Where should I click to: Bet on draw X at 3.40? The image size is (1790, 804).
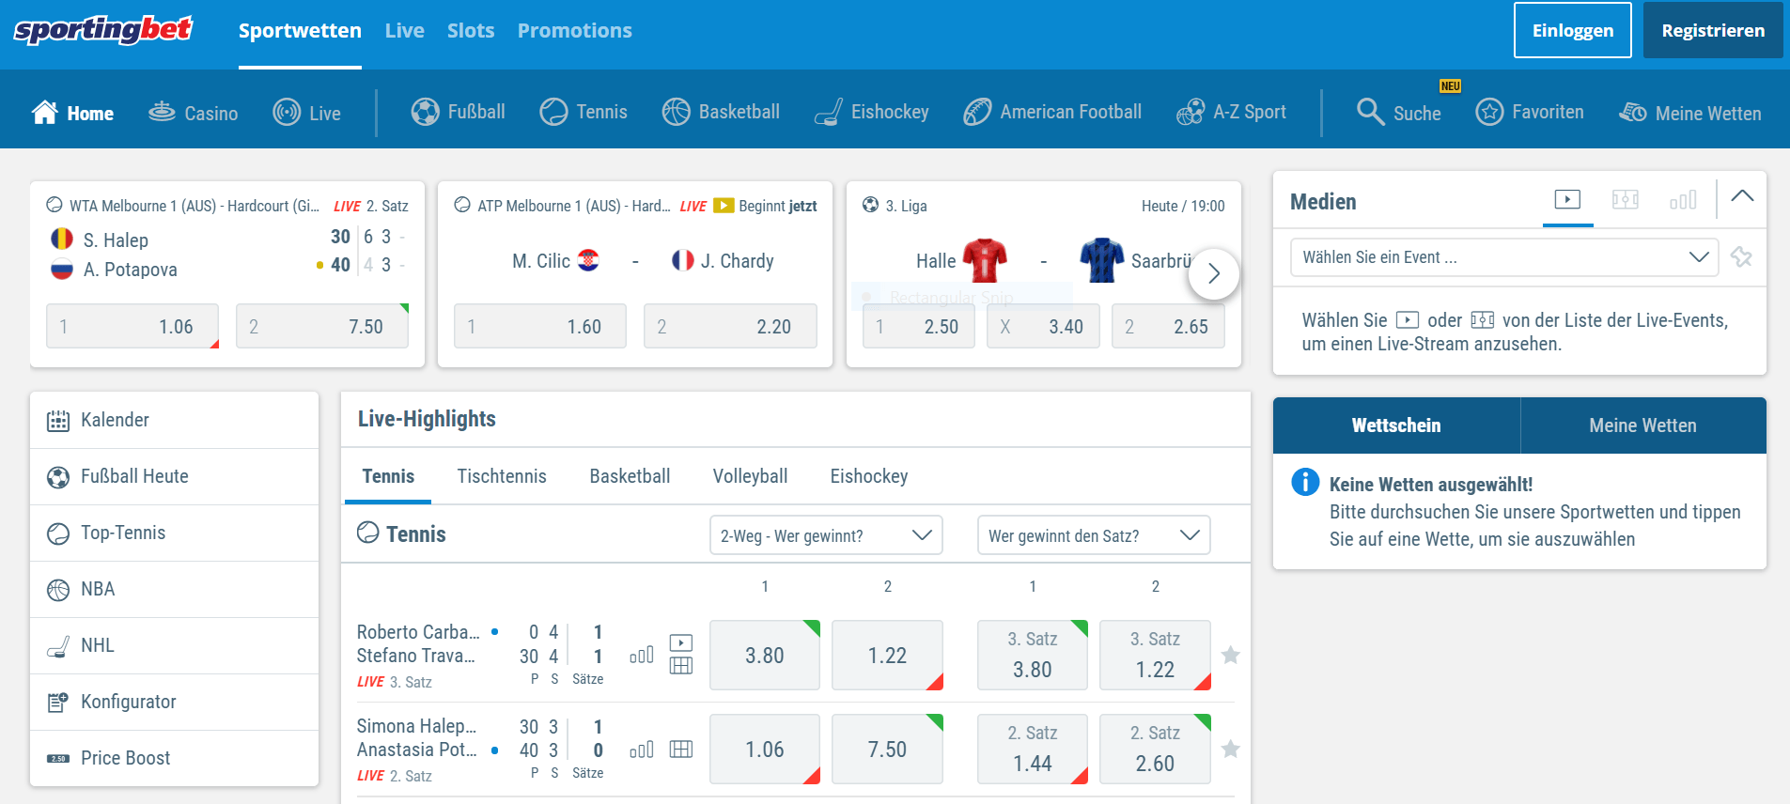coord(1043,326)
